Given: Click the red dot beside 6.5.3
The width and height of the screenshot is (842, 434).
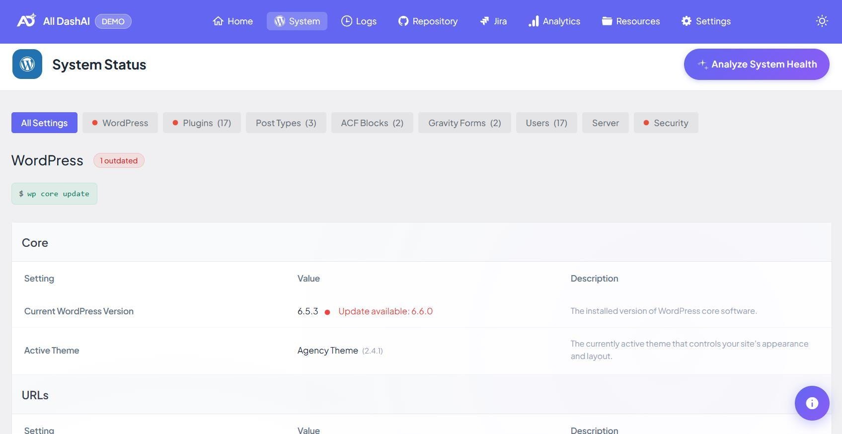Looking at the screenshot, I should click(327, 312).
